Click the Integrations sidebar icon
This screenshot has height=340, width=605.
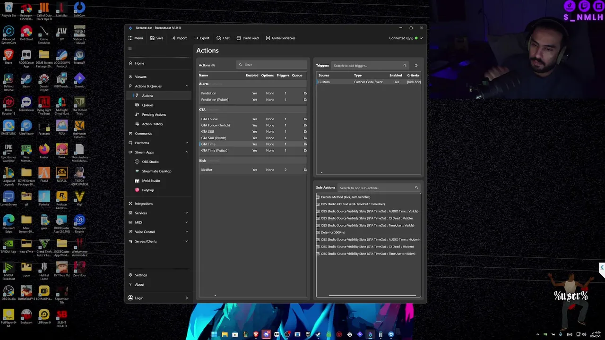(x=130, y=204)
